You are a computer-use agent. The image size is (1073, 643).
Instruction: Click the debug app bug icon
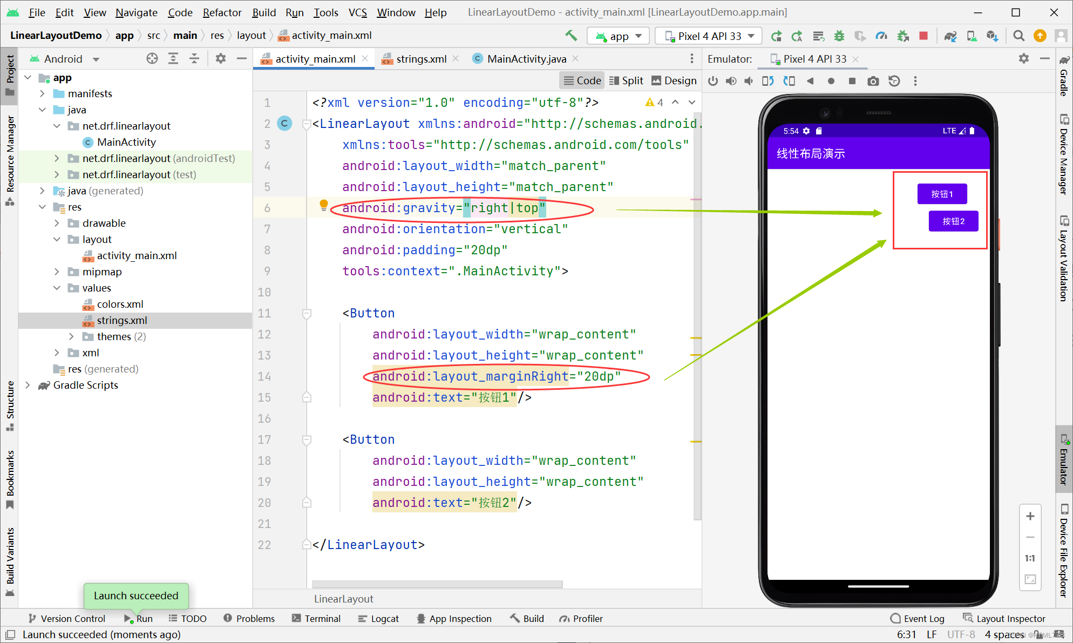(839, 36)
